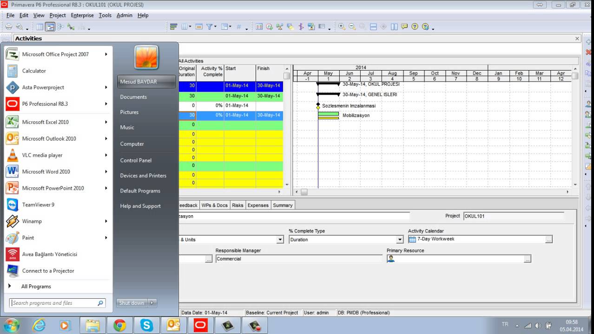Image resolution: width=594 pixels, height=334 pixels.
Task: Open Control Panel from Start menu
Action: coord(136,161)
